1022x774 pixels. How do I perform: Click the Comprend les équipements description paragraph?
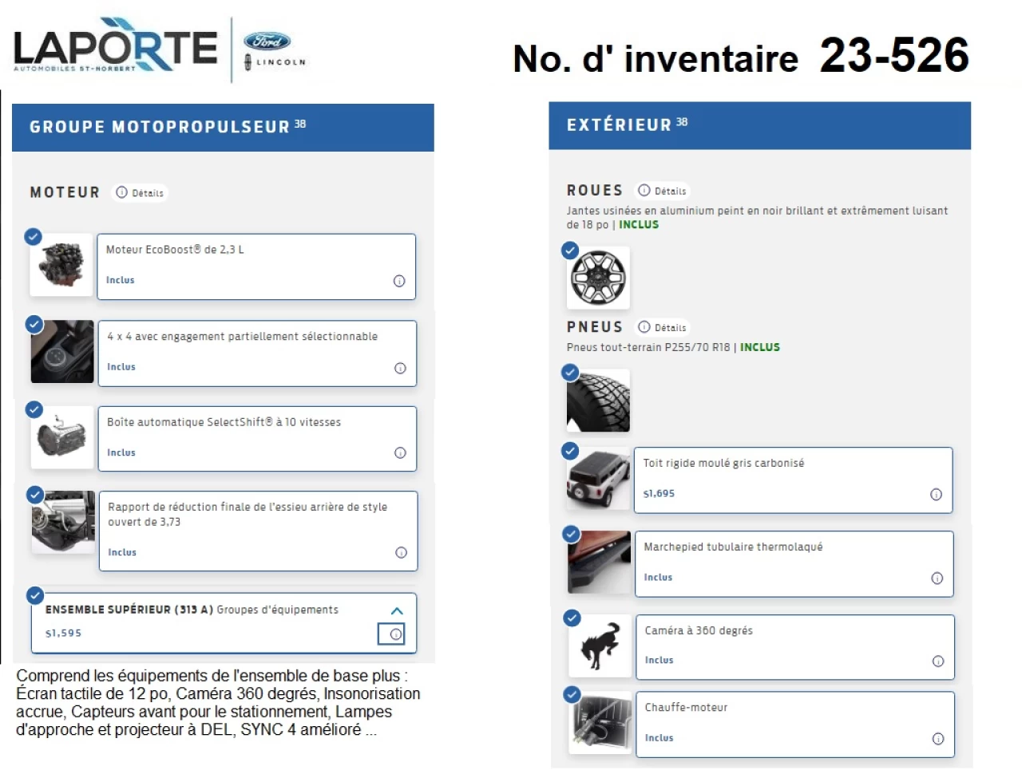pyautogui.click(x=217, y=703)
